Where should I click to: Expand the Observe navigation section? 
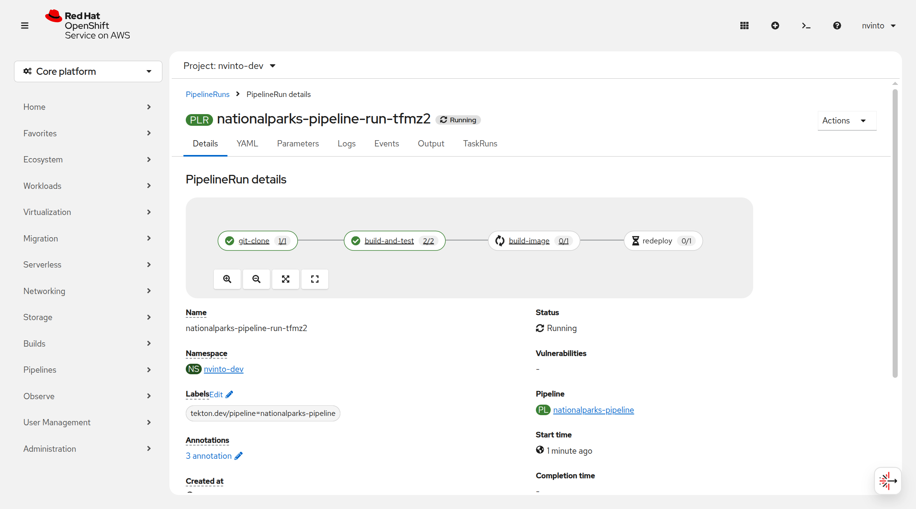(87, 396)
